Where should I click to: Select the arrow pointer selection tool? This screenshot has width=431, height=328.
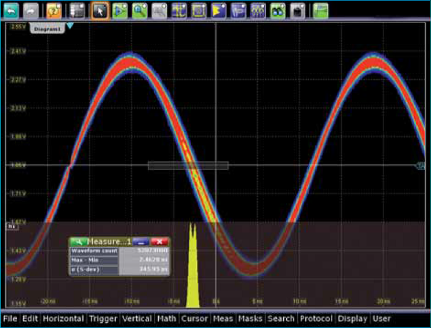coord(100,10)
